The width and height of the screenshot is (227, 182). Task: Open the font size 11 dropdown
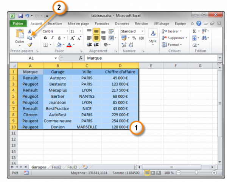[x=81, y=31]
